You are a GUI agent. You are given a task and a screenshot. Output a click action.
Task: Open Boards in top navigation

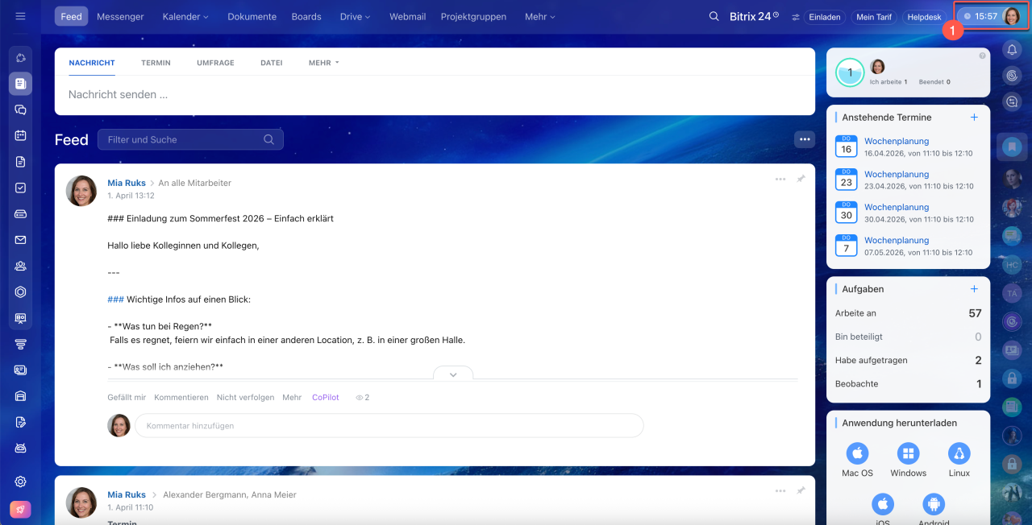click(306, 16)
